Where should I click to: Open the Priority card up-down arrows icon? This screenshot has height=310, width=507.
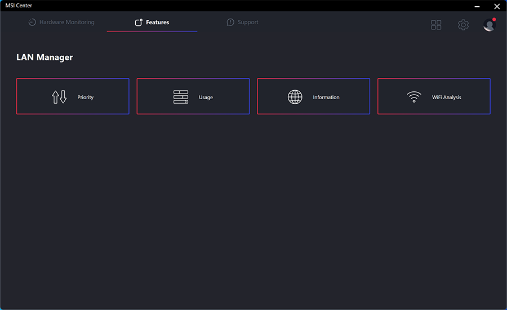59,97
